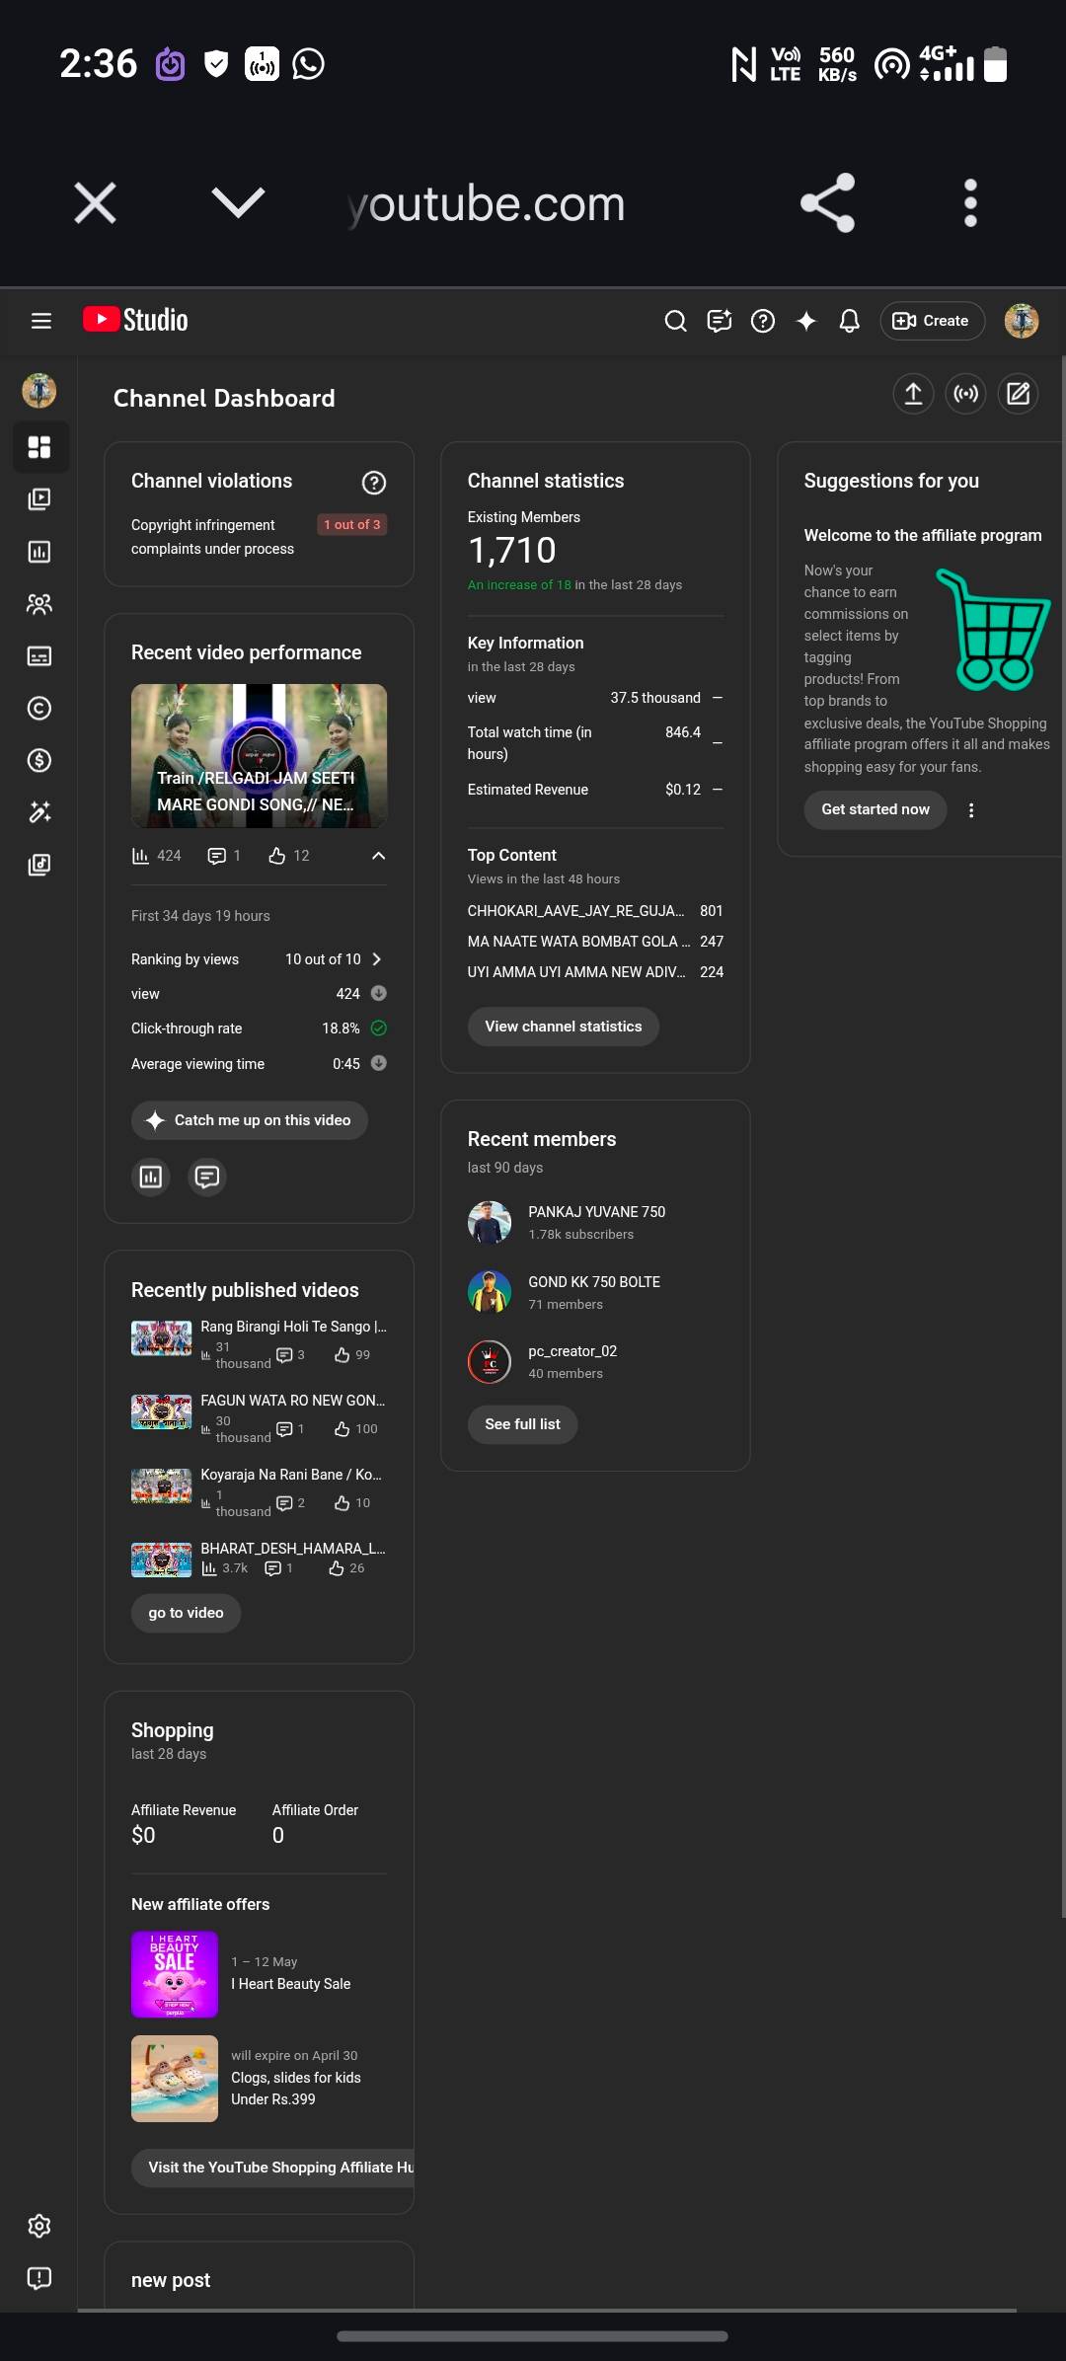Open the Studio hamburger menu
Viewport: 1066px width, 2361px height.
pos(40,321)
